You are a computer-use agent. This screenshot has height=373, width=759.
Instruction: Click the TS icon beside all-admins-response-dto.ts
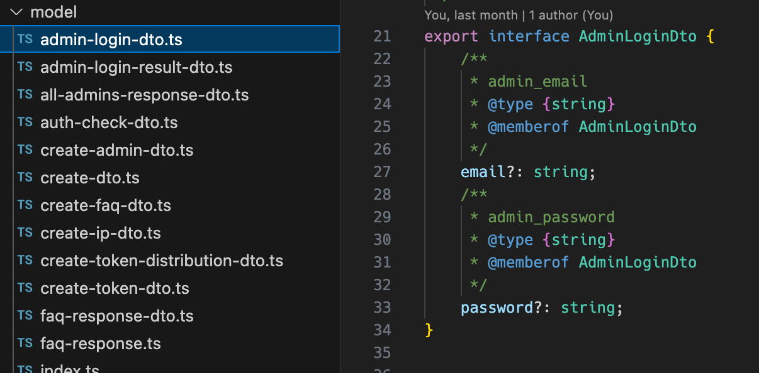tap(24, 94)
